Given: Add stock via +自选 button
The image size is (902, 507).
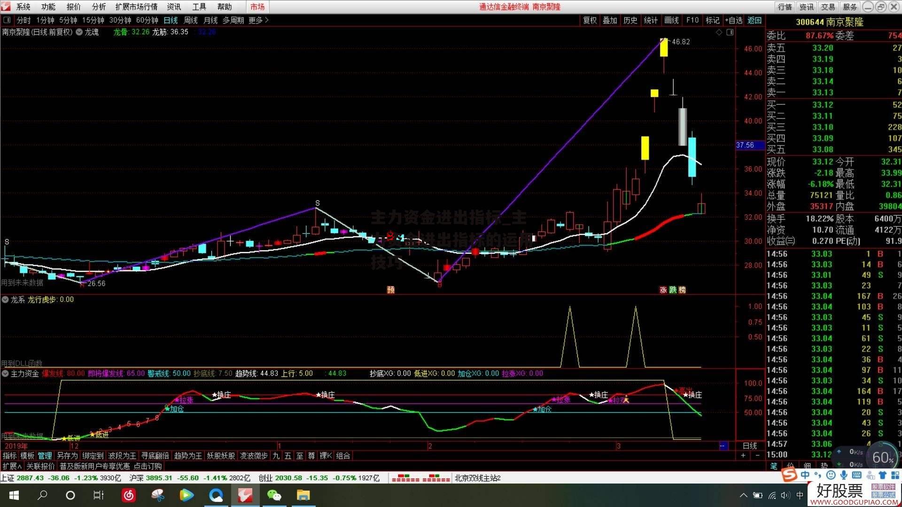Looking at the screenshot, I should pos(734,20).
